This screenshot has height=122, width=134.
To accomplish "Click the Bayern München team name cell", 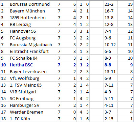I will coord(32,11).
